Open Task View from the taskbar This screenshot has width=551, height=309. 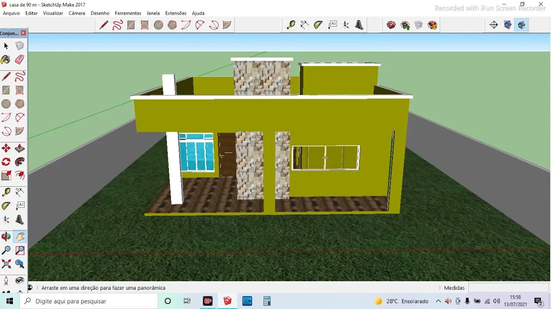(x=187, y=301)
